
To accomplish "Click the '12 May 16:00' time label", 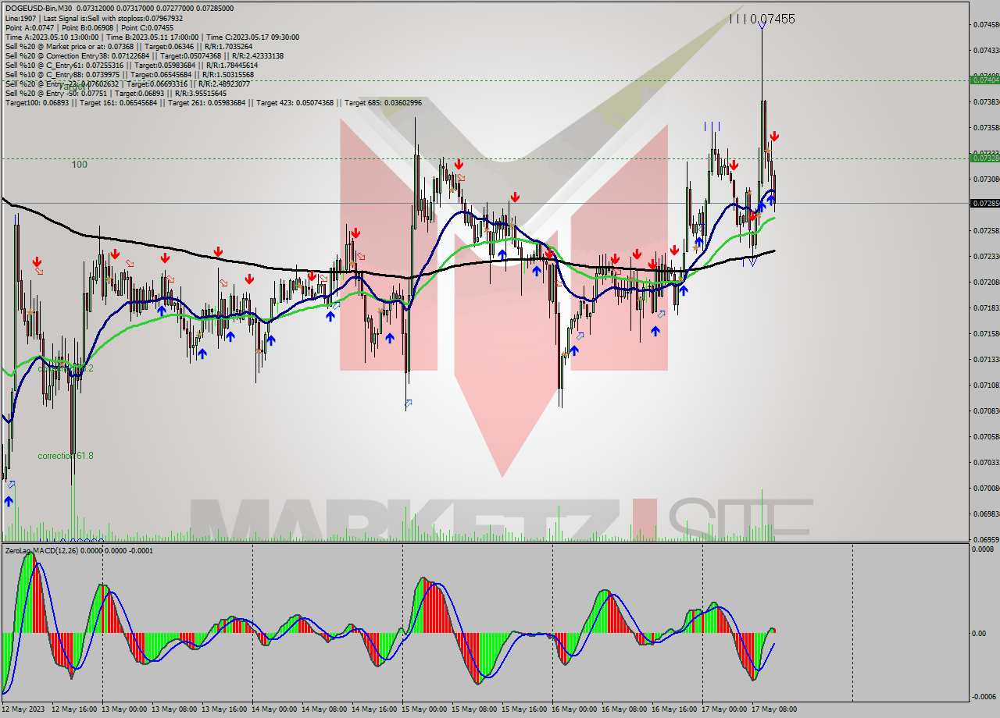I will click(74, 709).
